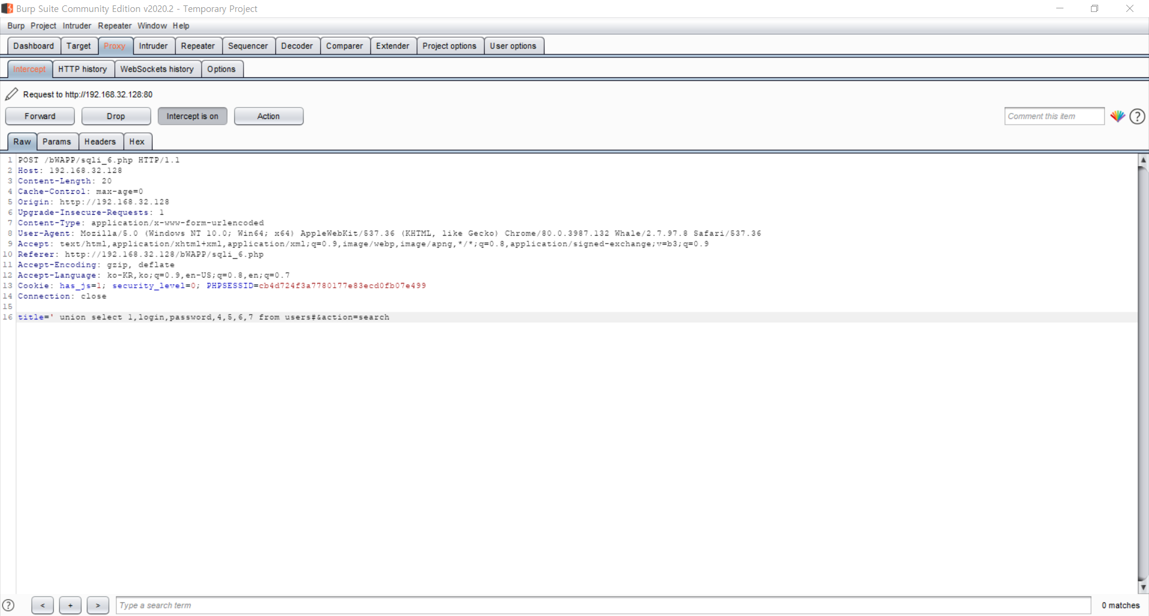Image resolution: width=1149 pixels, height=616 pixels.
Task: Click the Referer header line
Action: pos(141,254)
